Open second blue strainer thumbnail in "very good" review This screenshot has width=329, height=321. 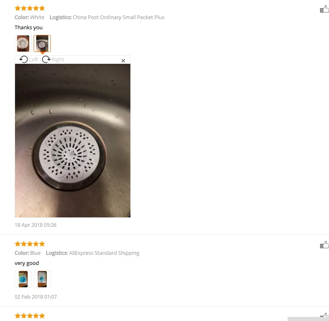click(x=42, y=279)
